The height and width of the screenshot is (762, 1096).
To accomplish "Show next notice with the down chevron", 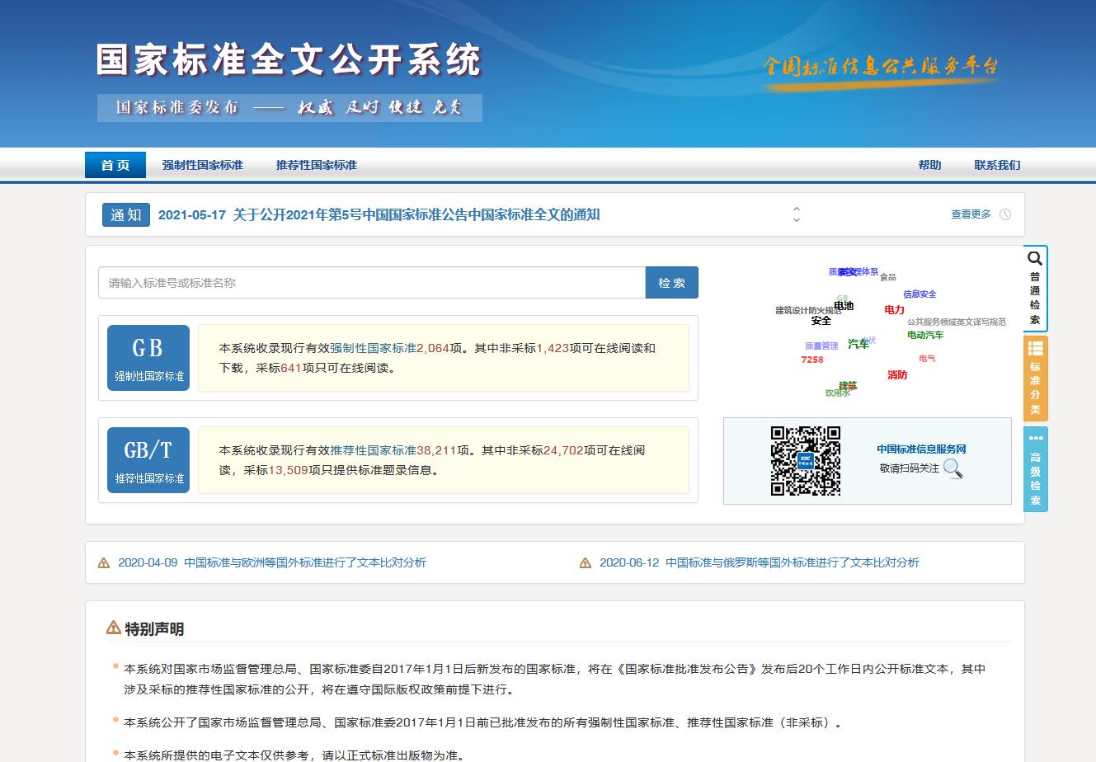I will (796, 220).
